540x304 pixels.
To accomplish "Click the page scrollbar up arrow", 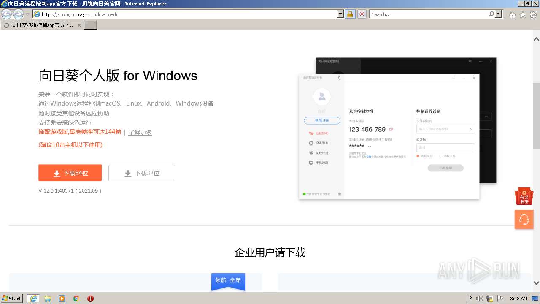I will pos(536,39).
